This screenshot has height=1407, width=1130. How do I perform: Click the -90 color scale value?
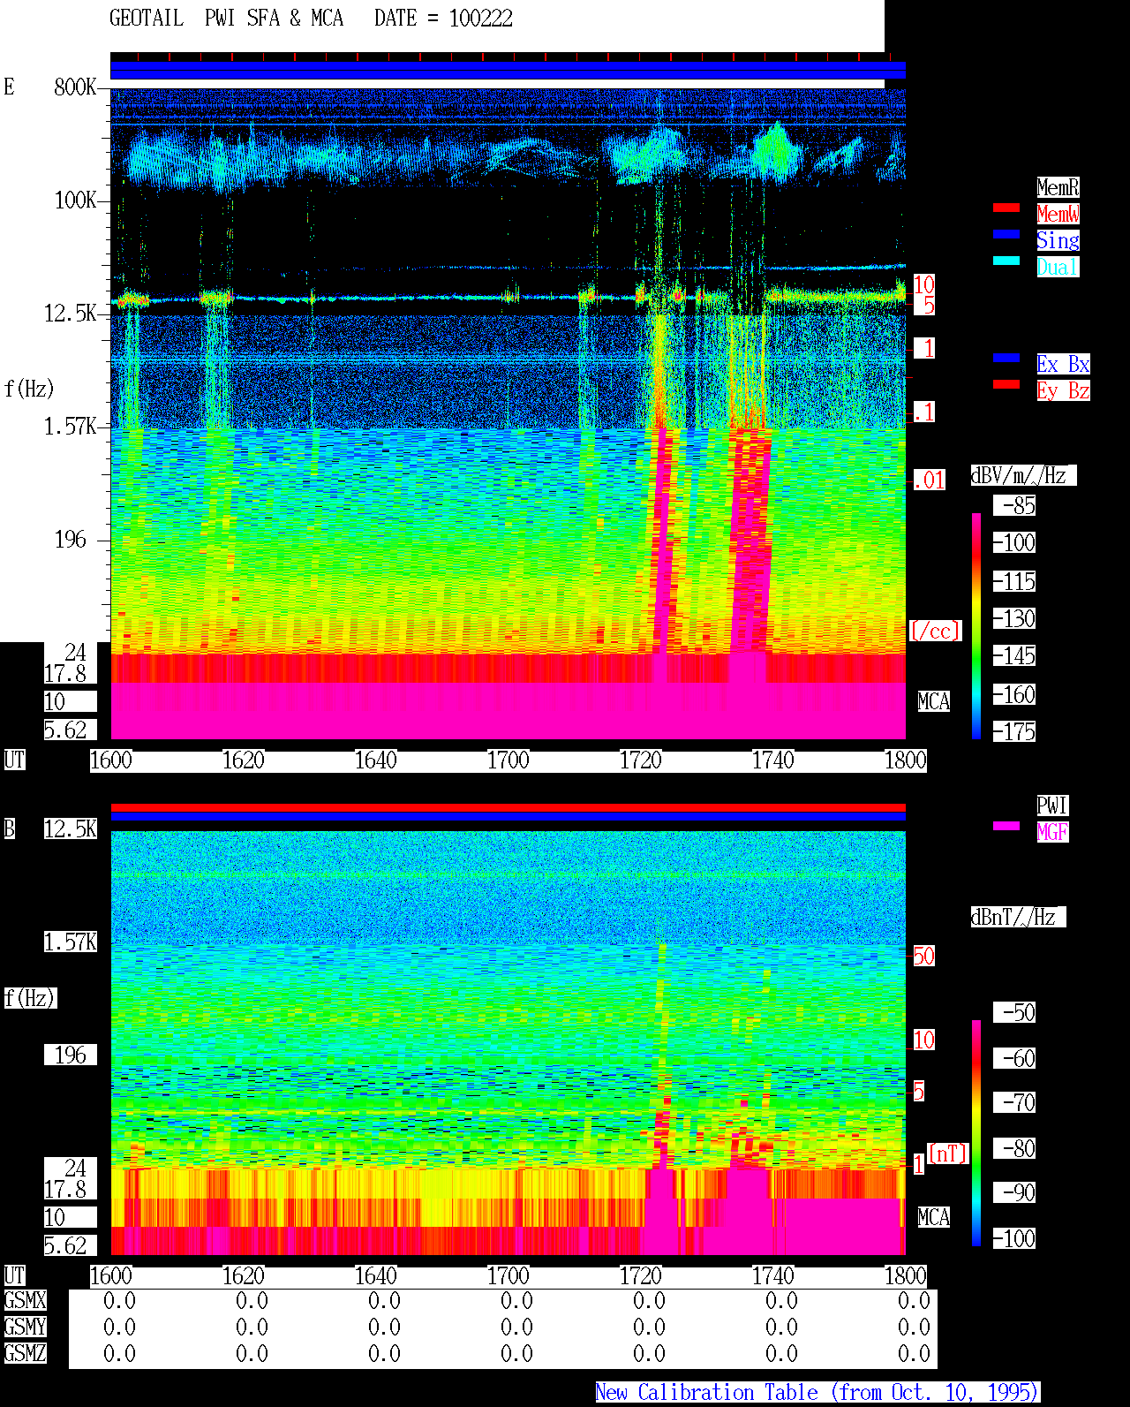coord(1014,1192)
